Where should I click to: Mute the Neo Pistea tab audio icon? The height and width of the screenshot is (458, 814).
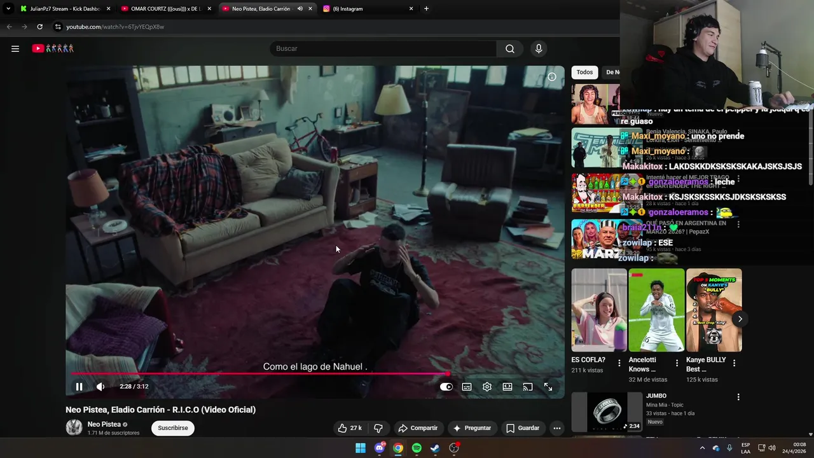click(300, 9)
